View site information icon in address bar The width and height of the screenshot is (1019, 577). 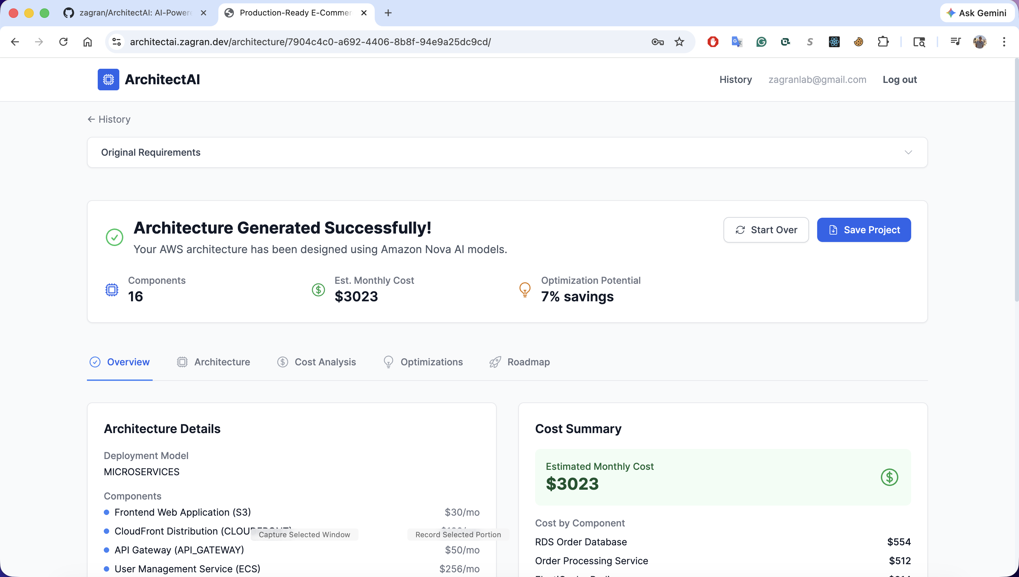(117, 42)
